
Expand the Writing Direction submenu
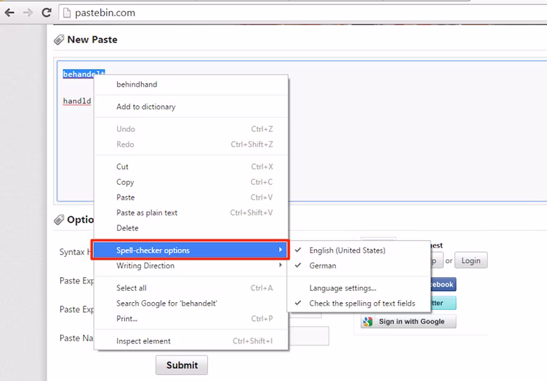point(191,266)
